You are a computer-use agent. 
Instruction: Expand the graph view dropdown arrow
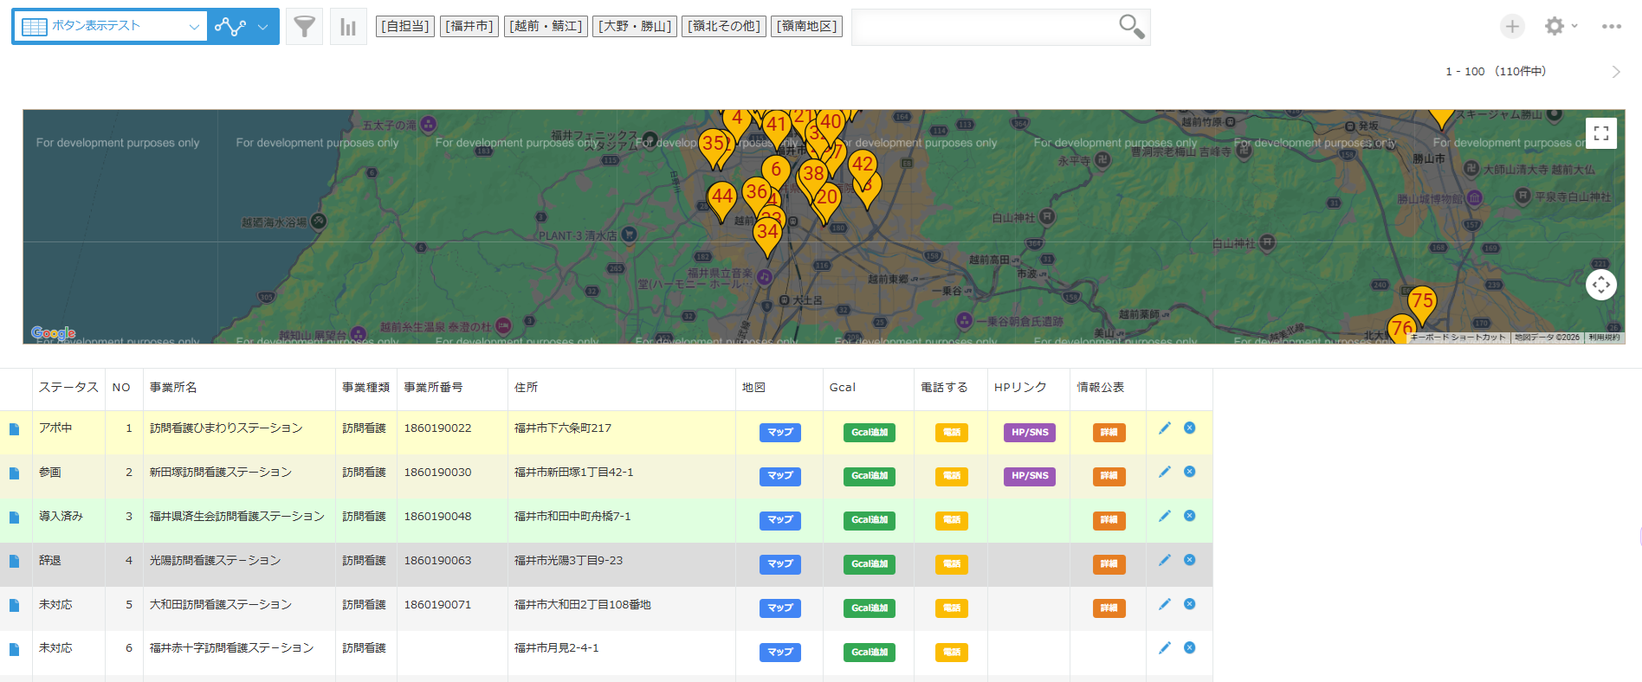click(263, 27)
